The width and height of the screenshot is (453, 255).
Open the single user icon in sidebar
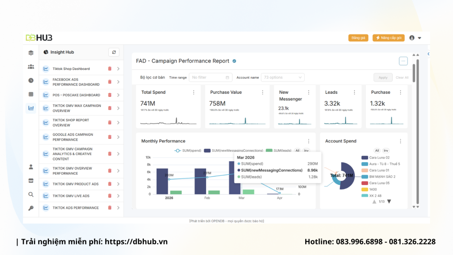[31, 167]
